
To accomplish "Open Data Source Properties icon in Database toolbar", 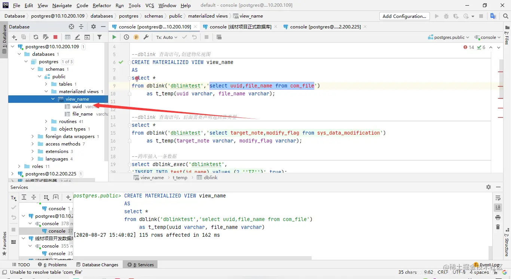I will pyautogui.click(x=46, y=37).
